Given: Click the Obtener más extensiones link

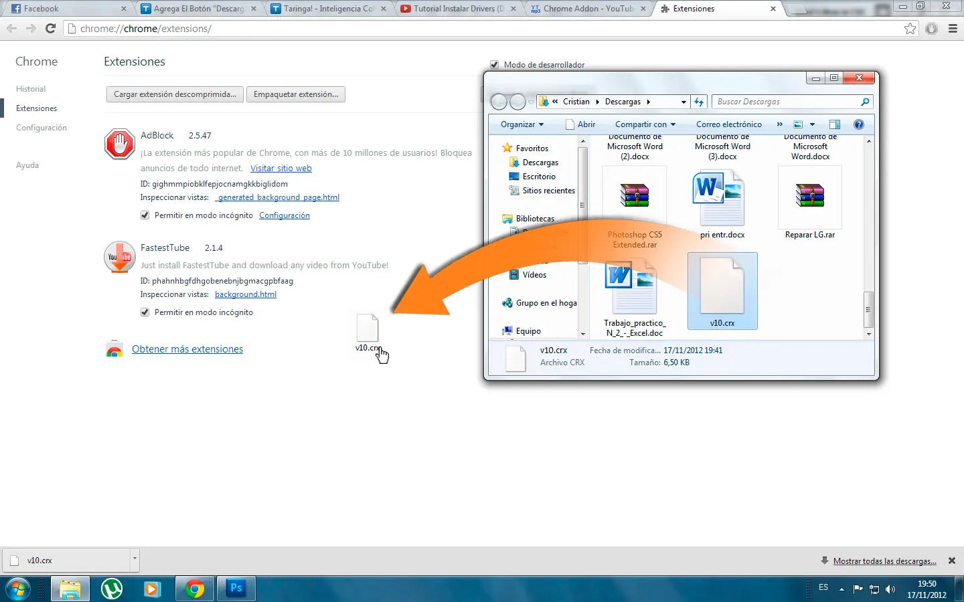Looking at the screenshot, I should tap(187, 349).
